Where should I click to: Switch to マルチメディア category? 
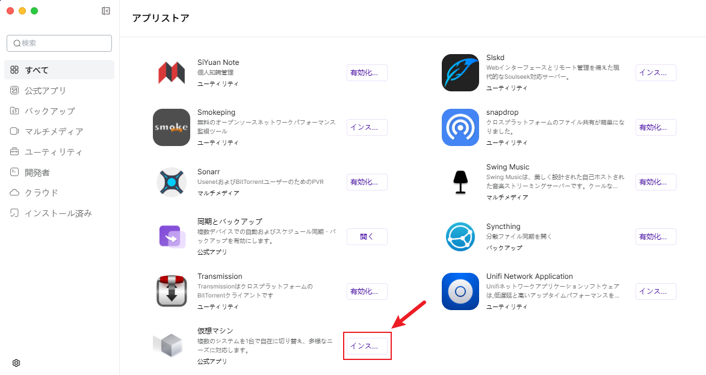[54, 132]
